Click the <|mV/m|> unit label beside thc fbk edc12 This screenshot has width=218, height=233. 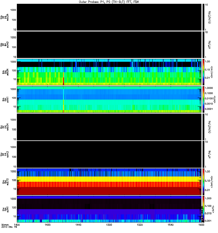coord(212,182)
